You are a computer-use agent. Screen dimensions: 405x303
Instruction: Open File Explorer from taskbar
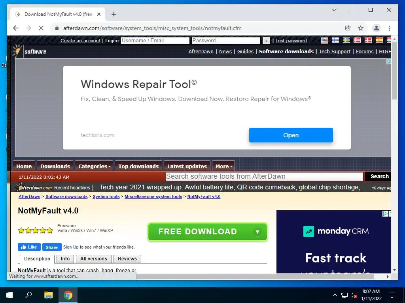pyautogui.click(x=48, y=295)
